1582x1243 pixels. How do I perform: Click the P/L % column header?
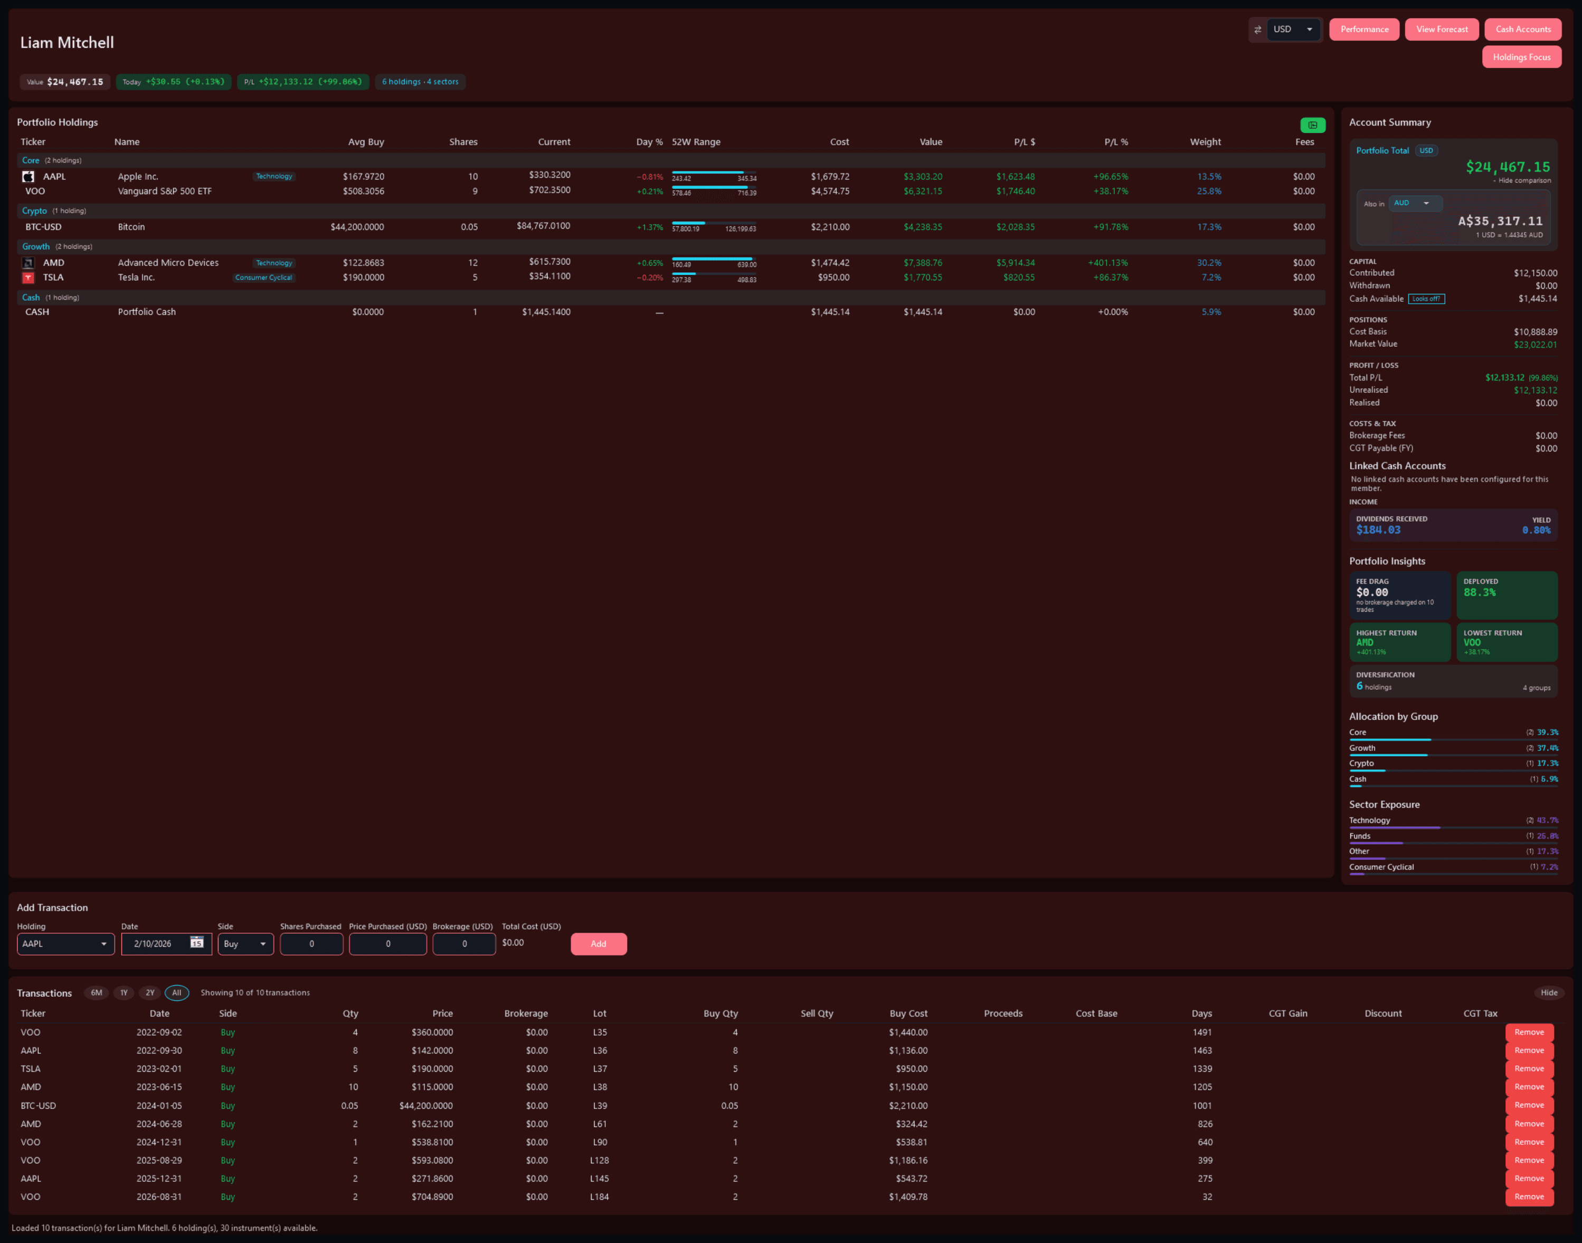[1116, 142]
